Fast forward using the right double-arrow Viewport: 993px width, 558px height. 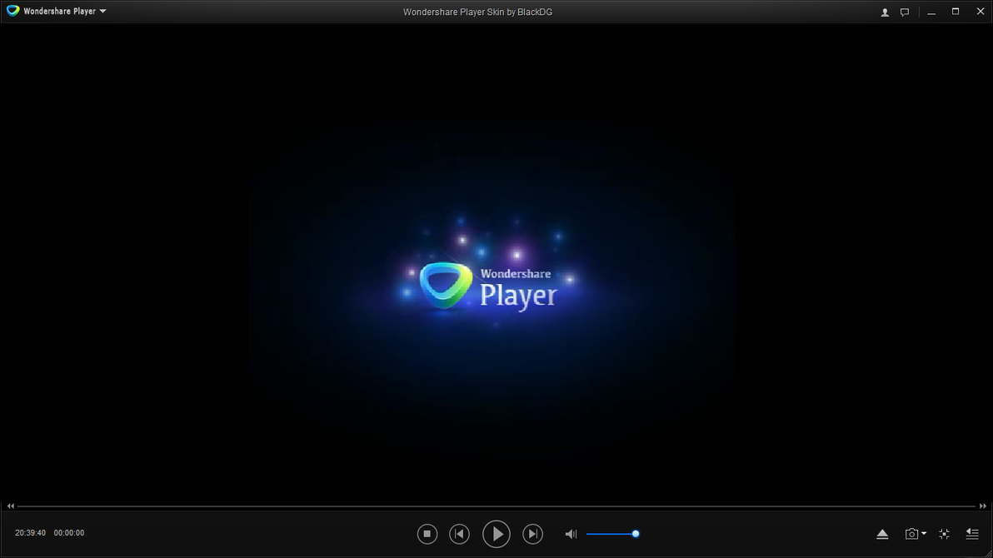click(983, 506)
